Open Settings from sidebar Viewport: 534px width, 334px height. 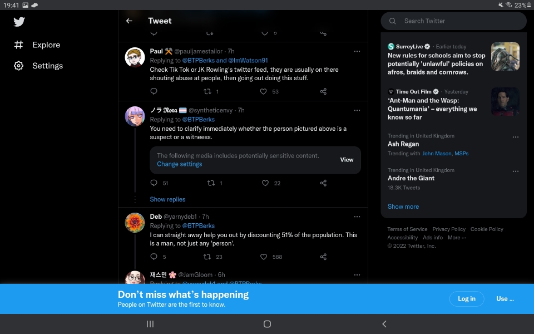(38, 66)
